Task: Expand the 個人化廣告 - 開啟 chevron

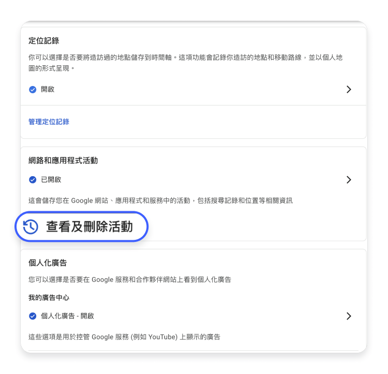Action: [x=349, y=316]
